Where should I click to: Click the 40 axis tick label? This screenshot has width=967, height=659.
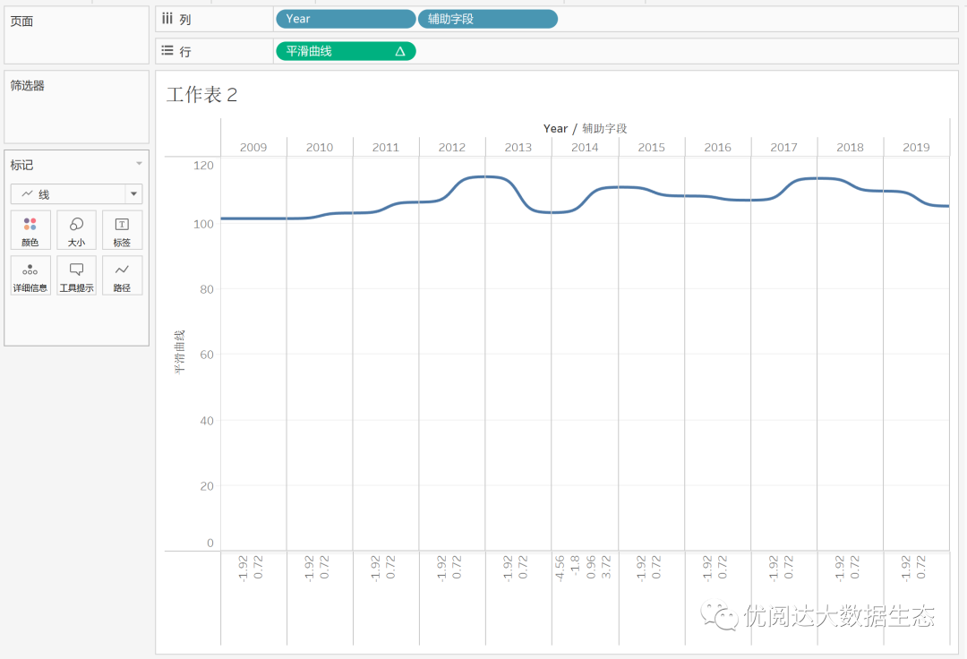point(207,421)
